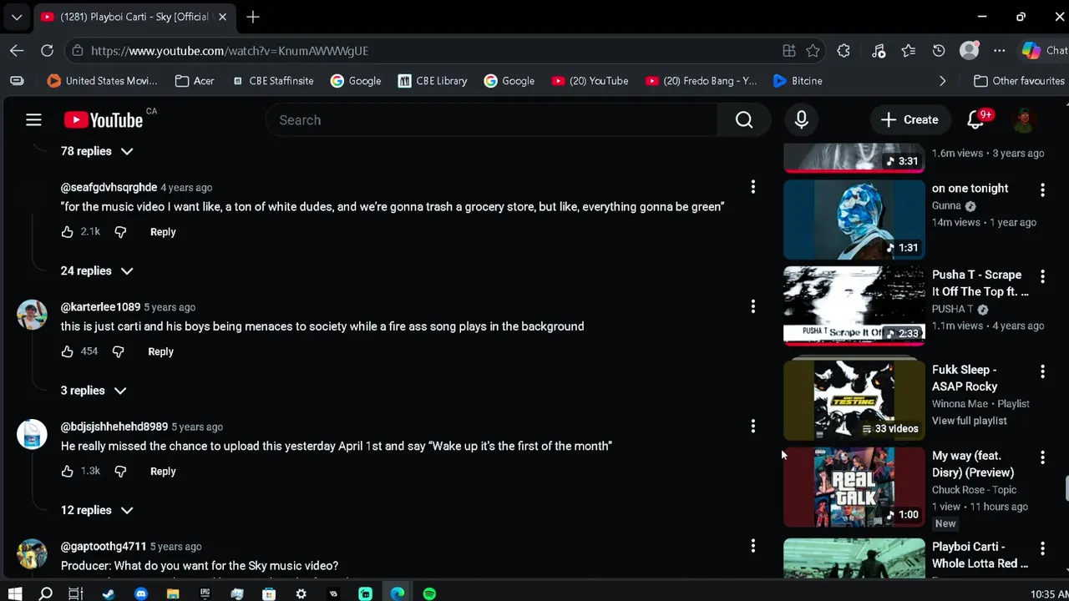The image size is (1069, 601).
Task: Open the CBE Staffinsite bookmark
Action: tap(273, 81)
